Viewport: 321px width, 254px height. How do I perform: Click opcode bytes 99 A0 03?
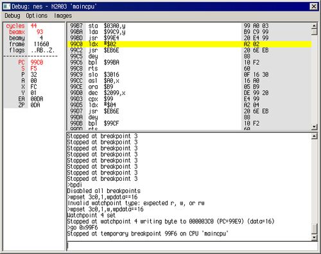click(256, 26)
